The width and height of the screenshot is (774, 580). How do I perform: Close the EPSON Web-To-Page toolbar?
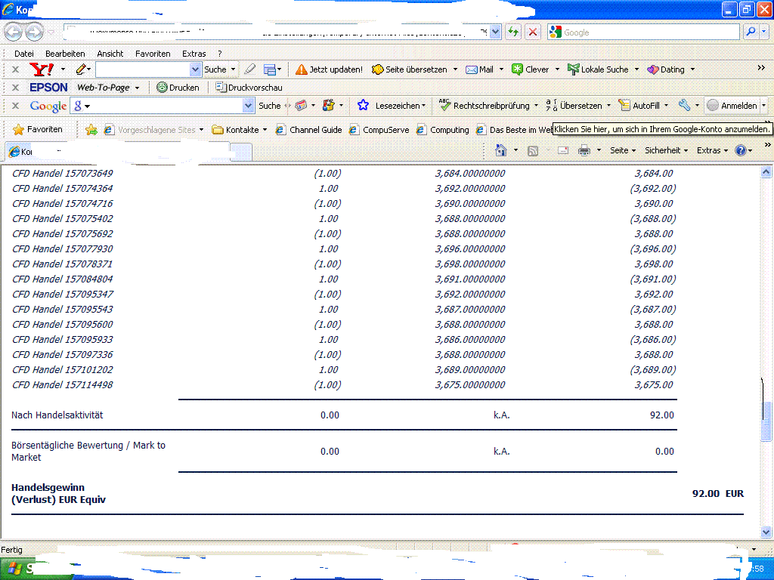tap(15, 88)
